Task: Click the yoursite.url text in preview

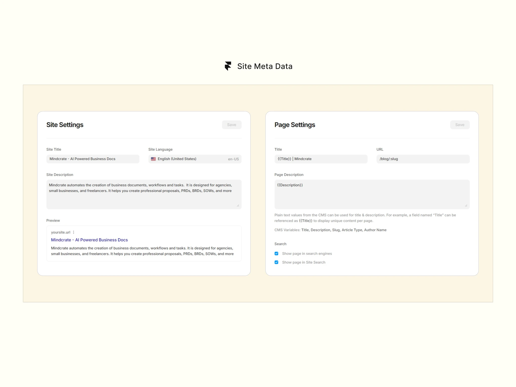Action: 60,232
